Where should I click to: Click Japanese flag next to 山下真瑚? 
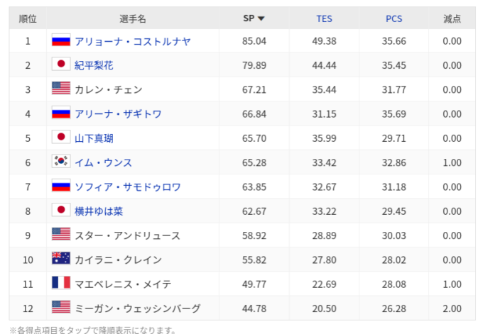coord(61,138)
